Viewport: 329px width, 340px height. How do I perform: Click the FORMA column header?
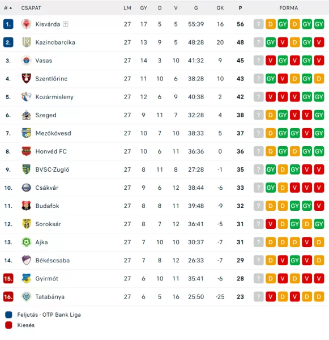(x=288, y=8)
